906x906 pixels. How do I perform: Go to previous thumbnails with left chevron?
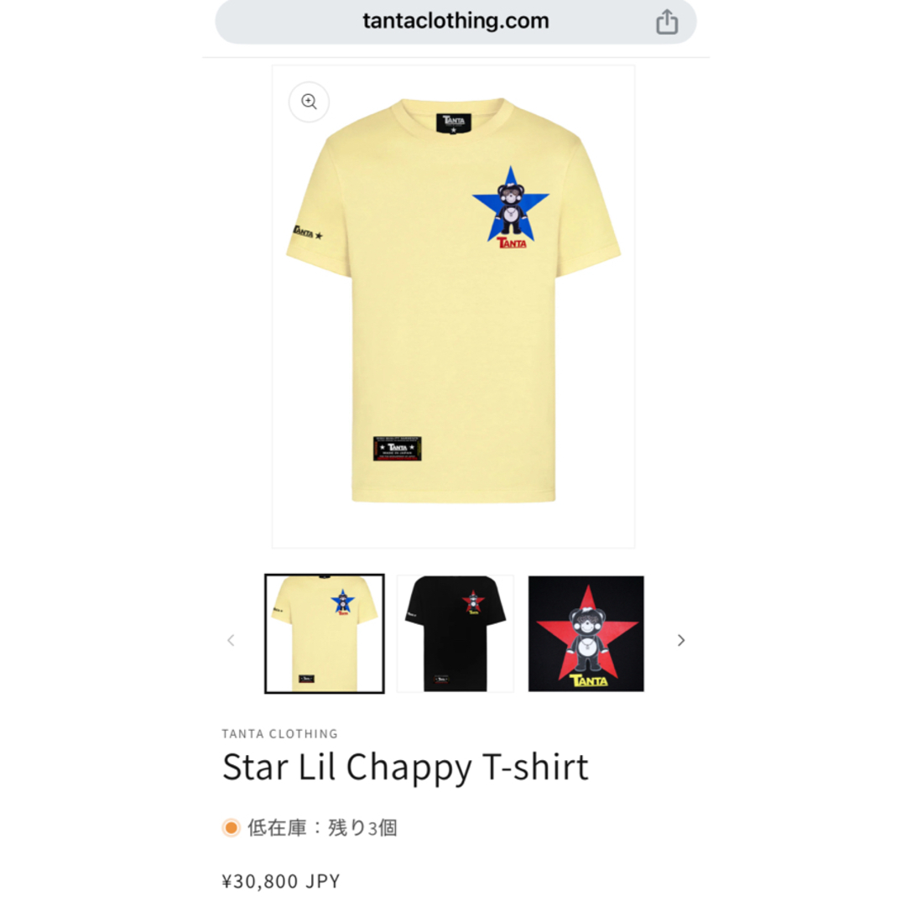pos(232,640)
